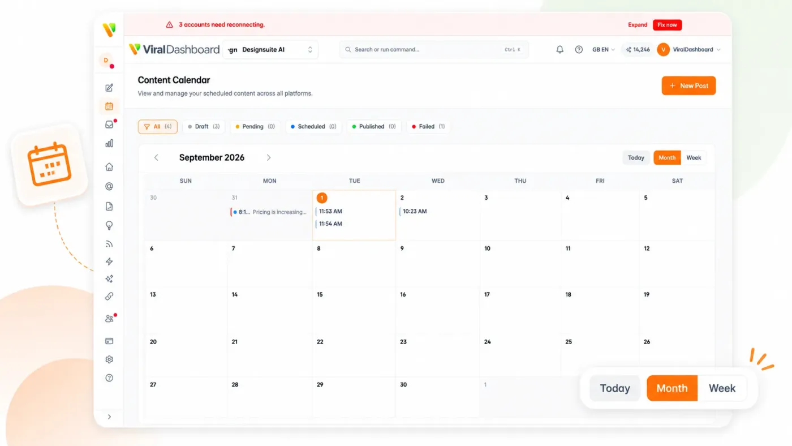Open the Pricing is increasing post on Monday 31

click(x=269, y=212)
